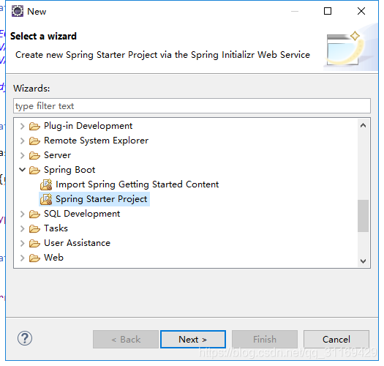Click the wizard list scroll down arrow

tap(364, 261)
